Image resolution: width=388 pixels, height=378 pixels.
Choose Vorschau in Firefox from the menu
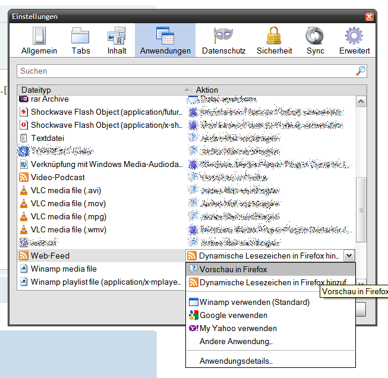(x=270, y=269)
